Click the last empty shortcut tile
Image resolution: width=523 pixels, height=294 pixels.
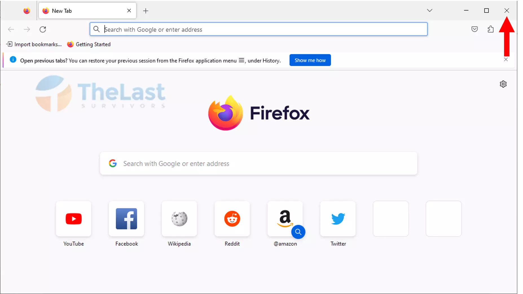[444, 219]
